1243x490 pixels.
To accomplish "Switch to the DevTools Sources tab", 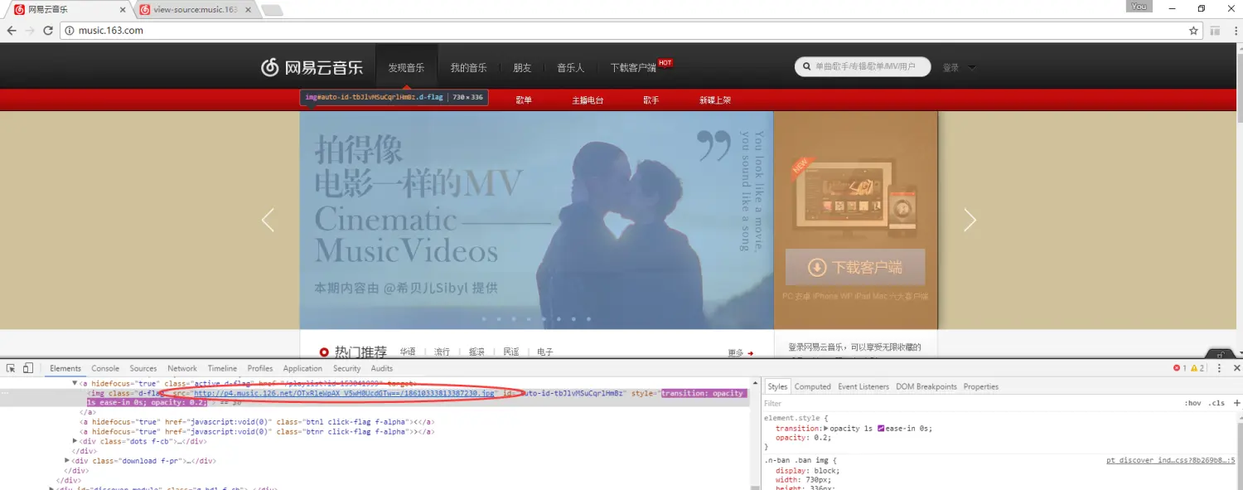I will click(143, 368).
